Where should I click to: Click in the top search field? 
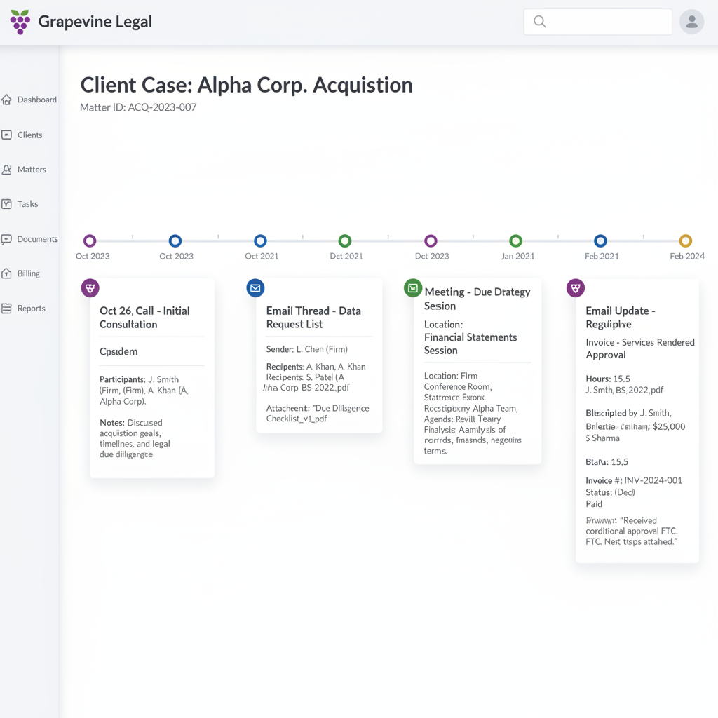point(607,22)
